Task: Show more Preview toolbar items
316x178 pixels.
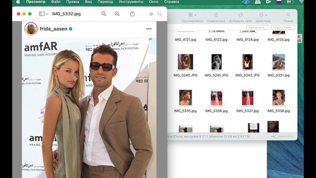Action: tap(151, 14)
